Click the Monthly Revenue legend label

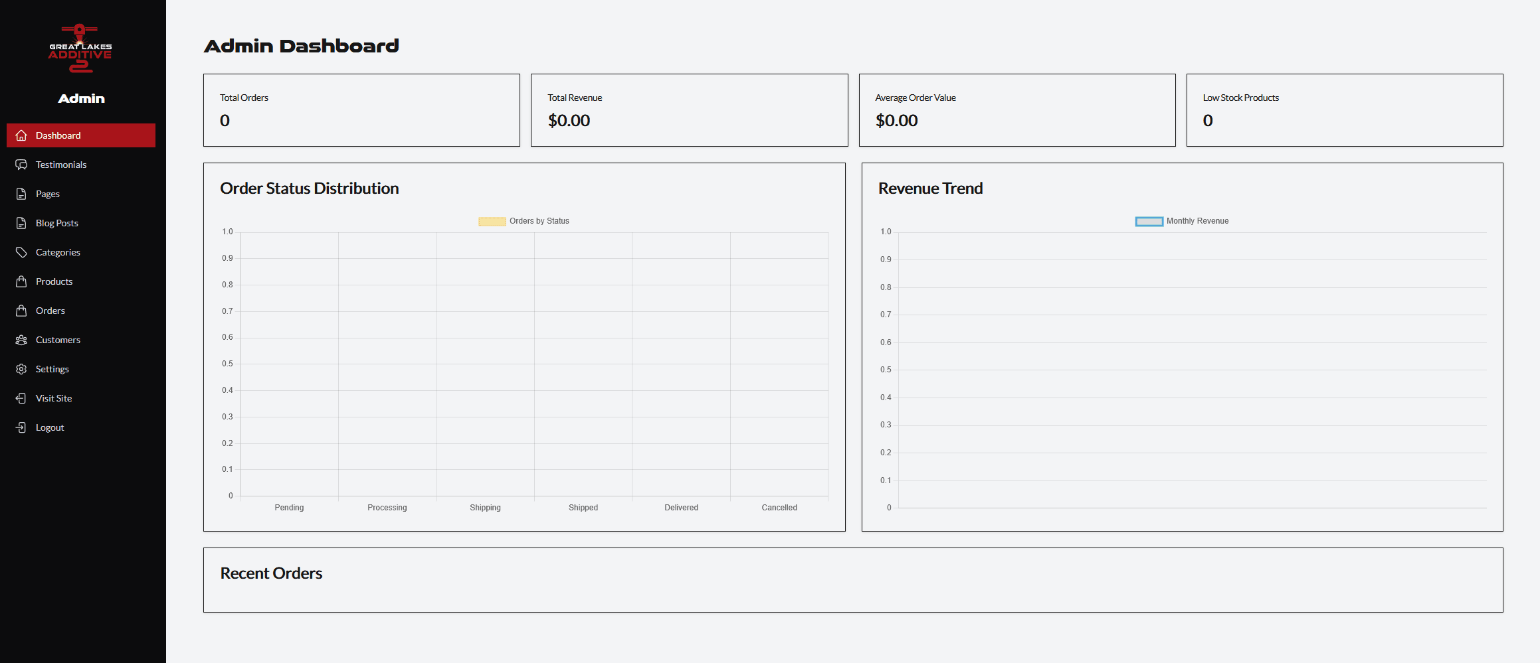(x=1198, y=221)
